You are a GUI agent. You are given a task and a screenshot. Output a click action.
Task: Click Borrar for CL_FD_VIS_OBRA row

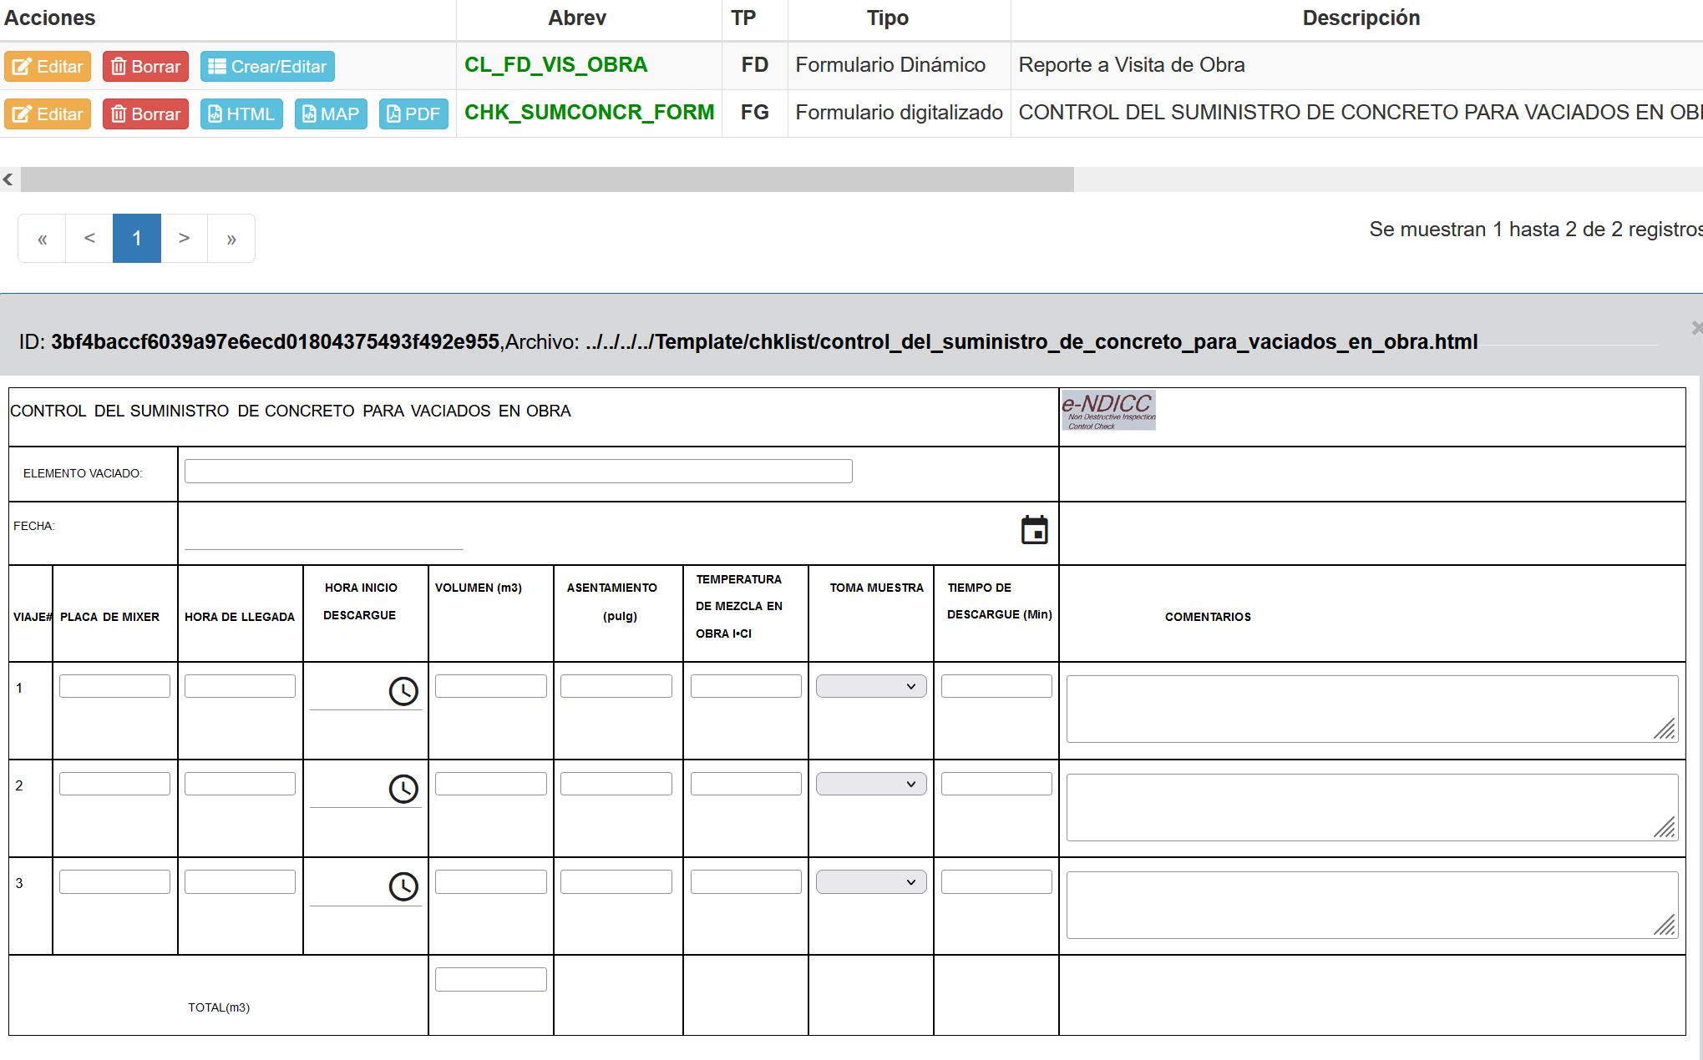(145, 67)
